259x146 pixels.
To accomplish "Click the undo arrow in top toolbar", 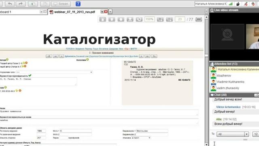I will pos(10,4).
